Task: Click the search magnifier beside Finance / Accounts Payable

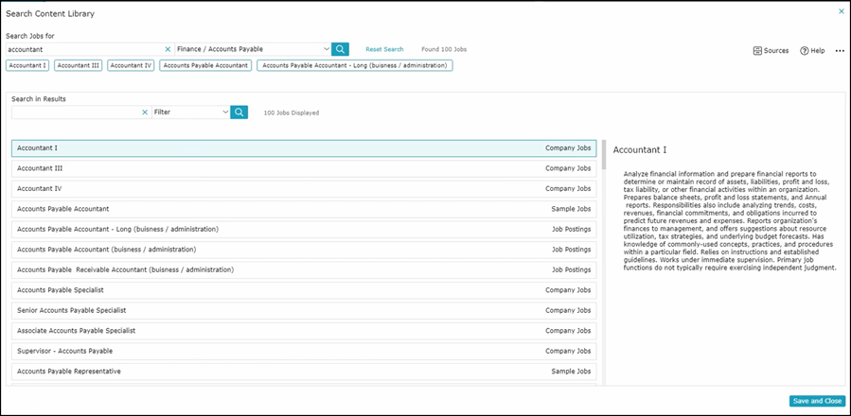Action: [x=340, y=49]
